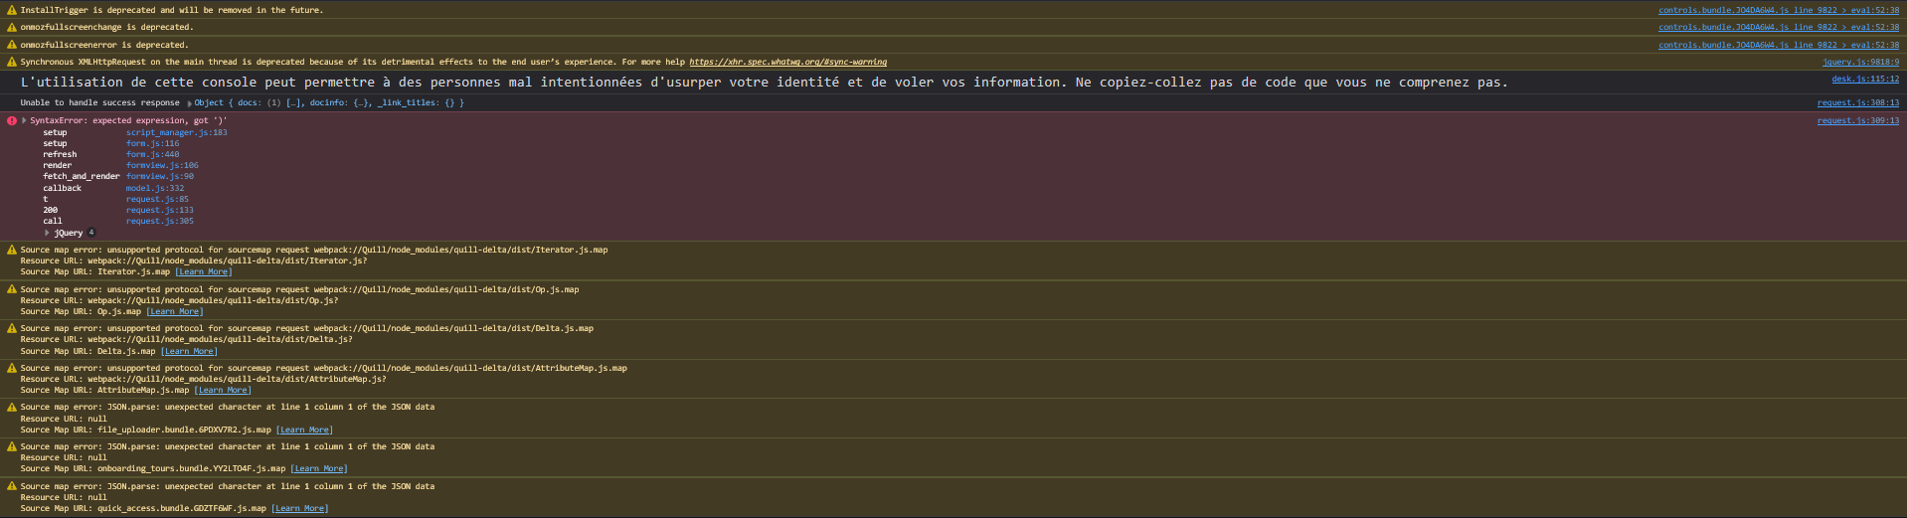Screen dimensions: 1907x518
Task: Click warning icon of file_uploader bundle map error
Action: pyautogui.click(x=12, y=407)
